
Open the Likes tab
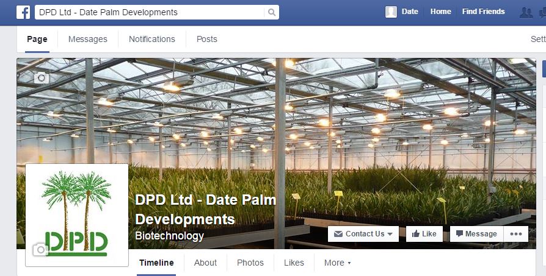[294, 263]
